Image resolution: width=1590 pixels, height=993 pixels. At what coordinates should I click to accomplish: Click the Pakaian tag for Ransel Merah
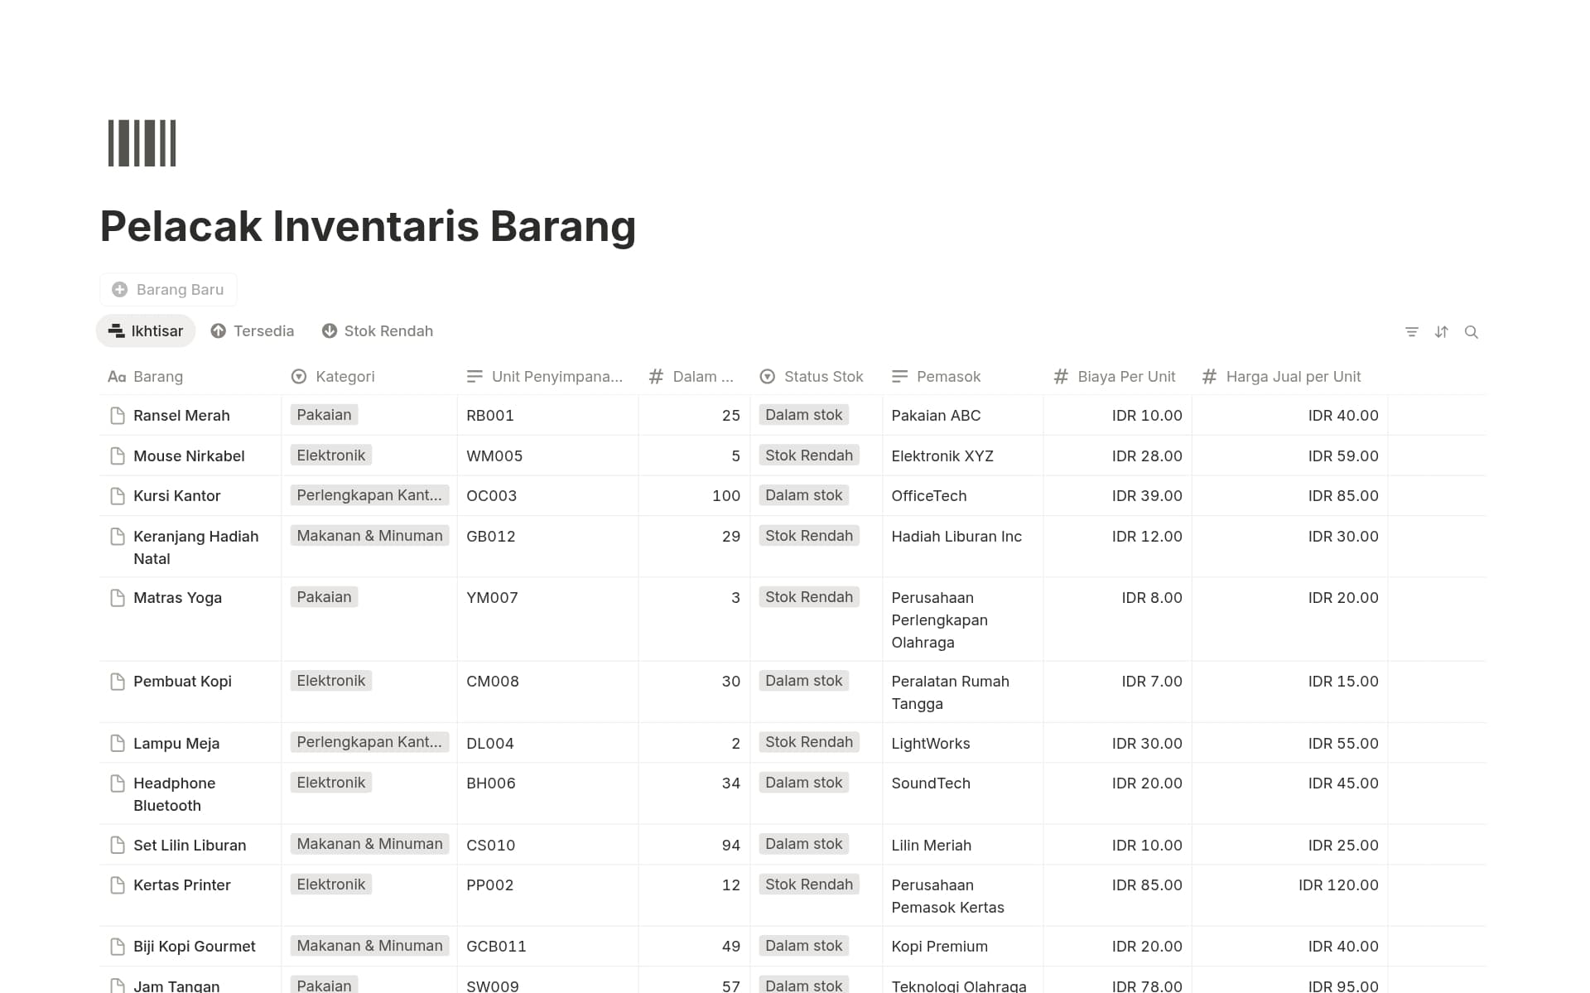tap(324, 415)
